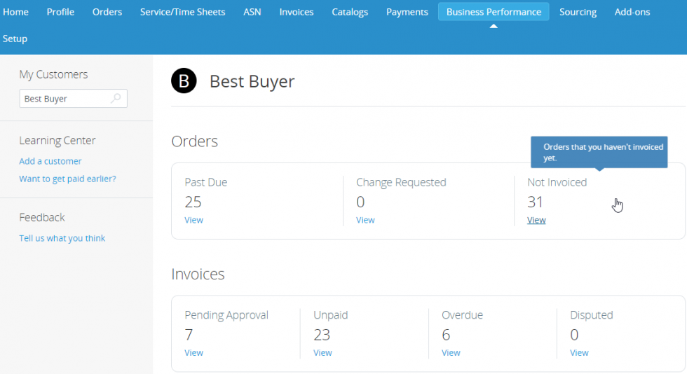Click 'Tell us what you think' feedback link

click(62, 238)
